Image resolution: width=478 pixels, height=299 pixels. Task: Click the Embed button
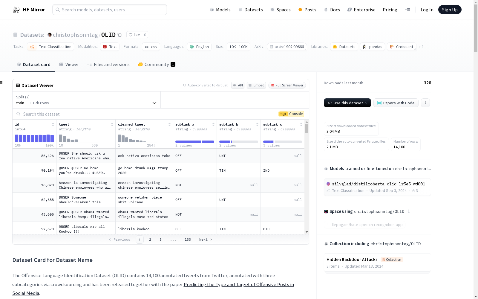[256, 85]
